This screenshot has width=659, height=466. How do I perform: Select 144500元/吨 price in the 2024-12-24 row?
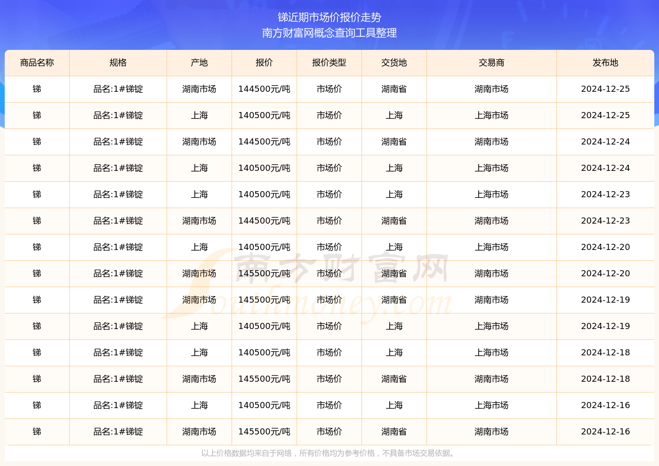(265, 142)
